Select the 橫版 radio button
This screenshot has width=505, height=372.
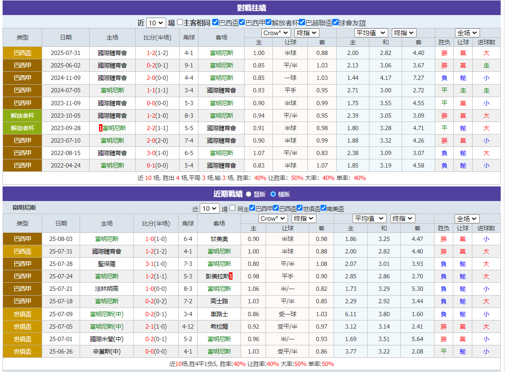pos(274,194)
